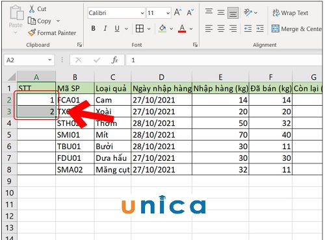
Task: Open Font dialog launcher
Action: click(x=195, y=45)
